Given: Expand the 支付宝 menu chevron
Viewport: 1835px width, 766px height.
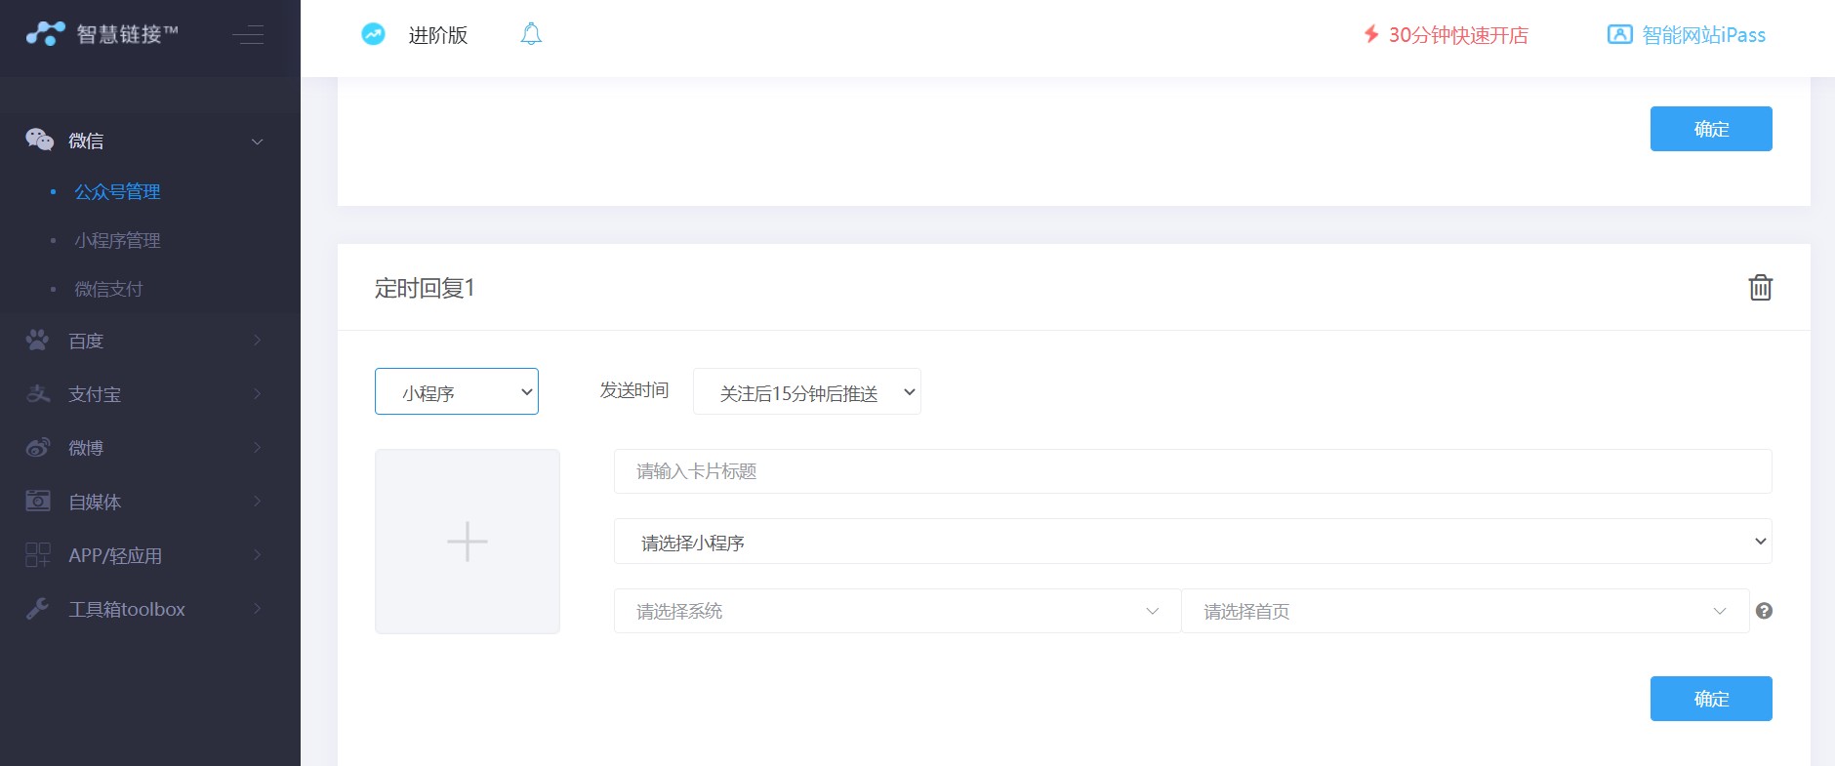Looking at the screenshot, I should click(258, 393).
